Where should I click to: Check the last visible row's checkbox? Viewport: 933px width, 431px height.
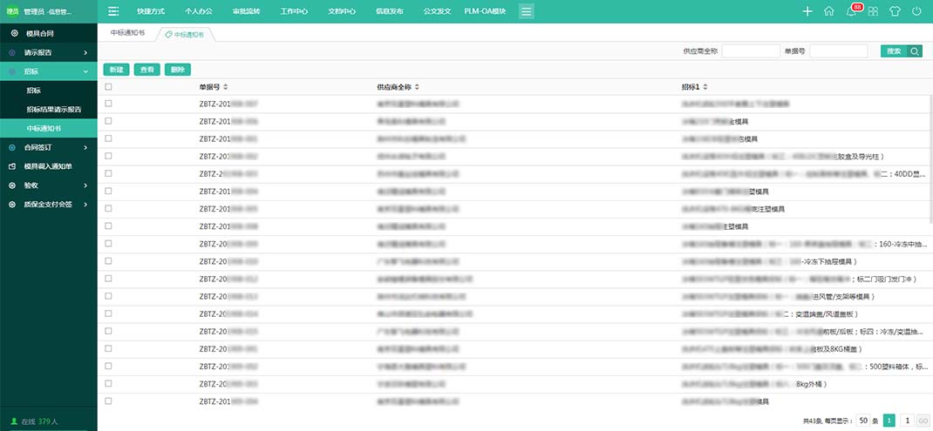coord(108,401)
